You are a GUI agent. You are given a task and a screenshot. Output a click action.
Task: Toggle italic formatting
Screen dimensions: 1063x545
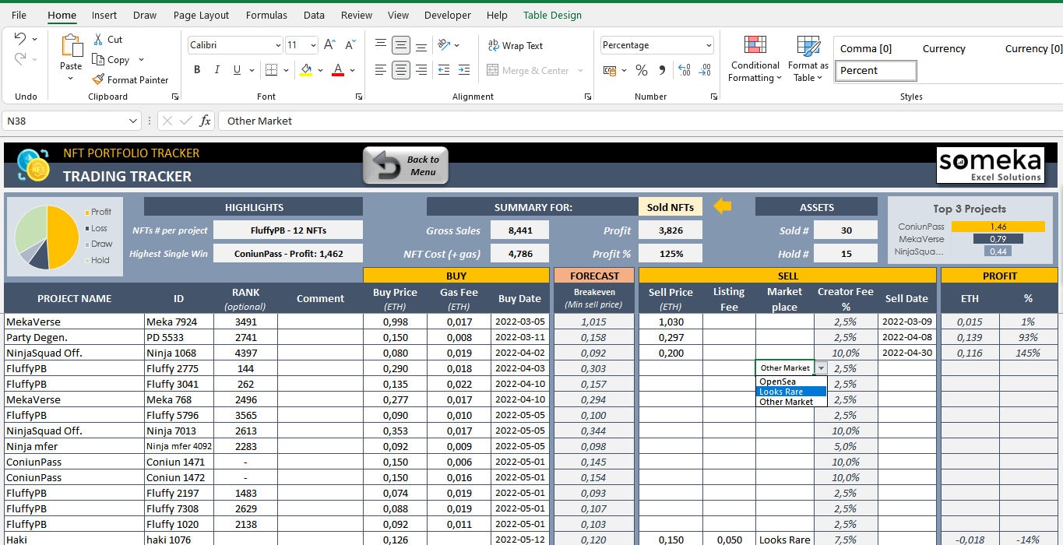(216, 69)
